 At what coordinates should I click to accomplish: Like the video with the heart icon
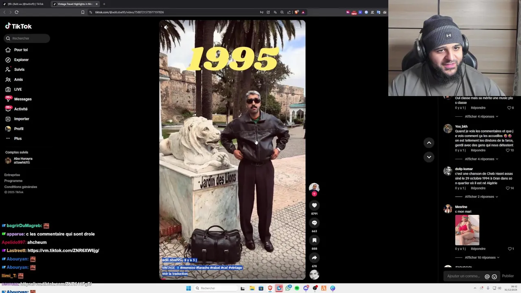pos(314,206)
